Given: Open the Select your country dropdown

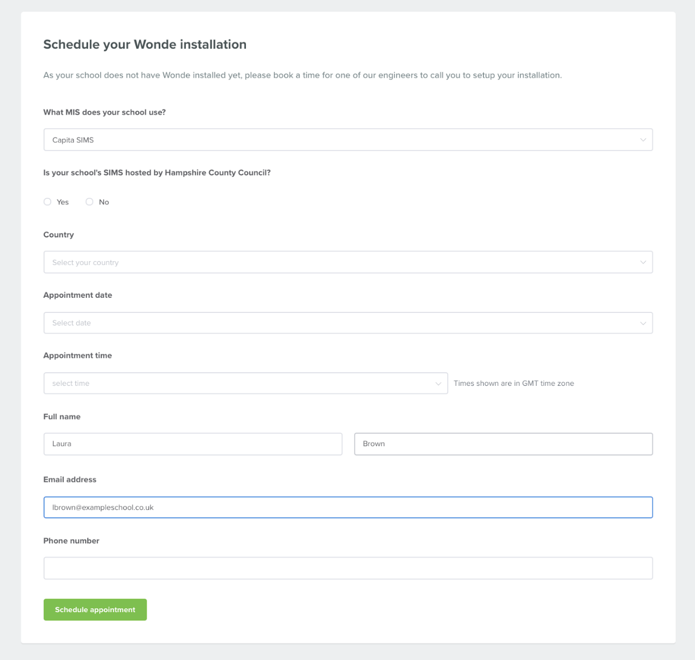Looking at the screenshot, I should pos(348,262).
